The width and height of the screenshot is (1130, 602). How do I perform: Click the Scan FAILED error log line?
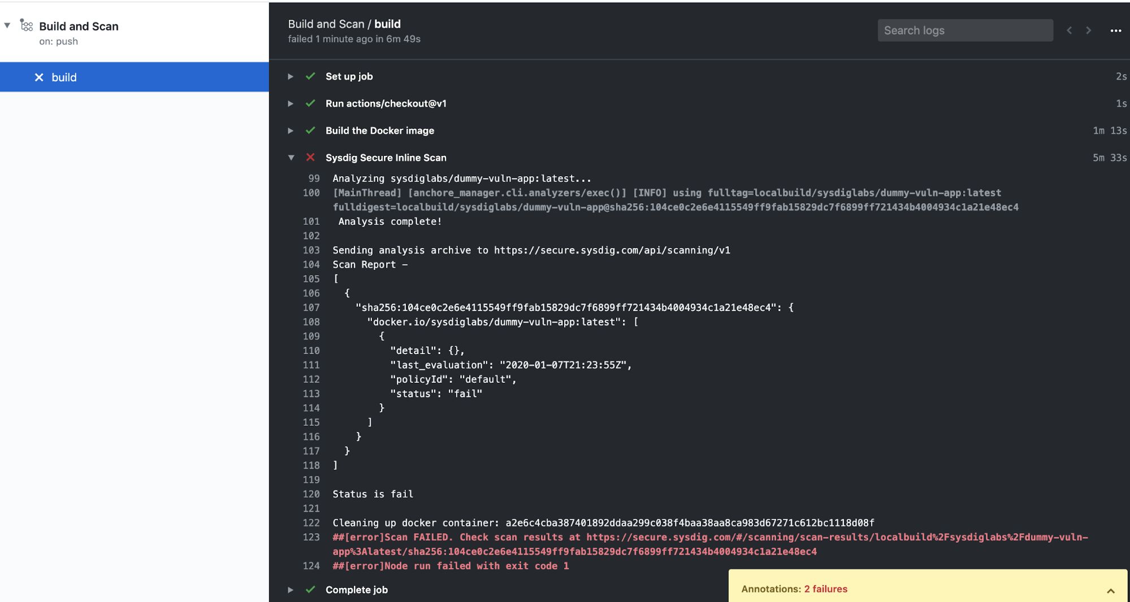710,544
